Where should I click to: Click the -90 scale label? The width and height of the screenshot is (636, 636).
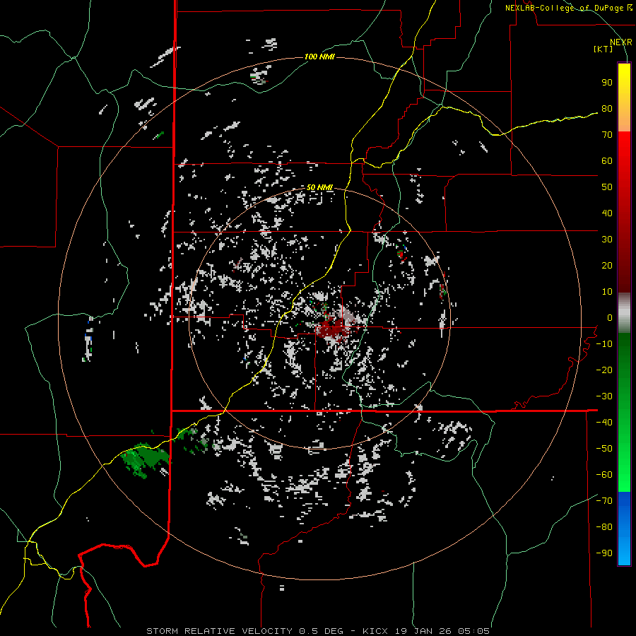(604, 553)
